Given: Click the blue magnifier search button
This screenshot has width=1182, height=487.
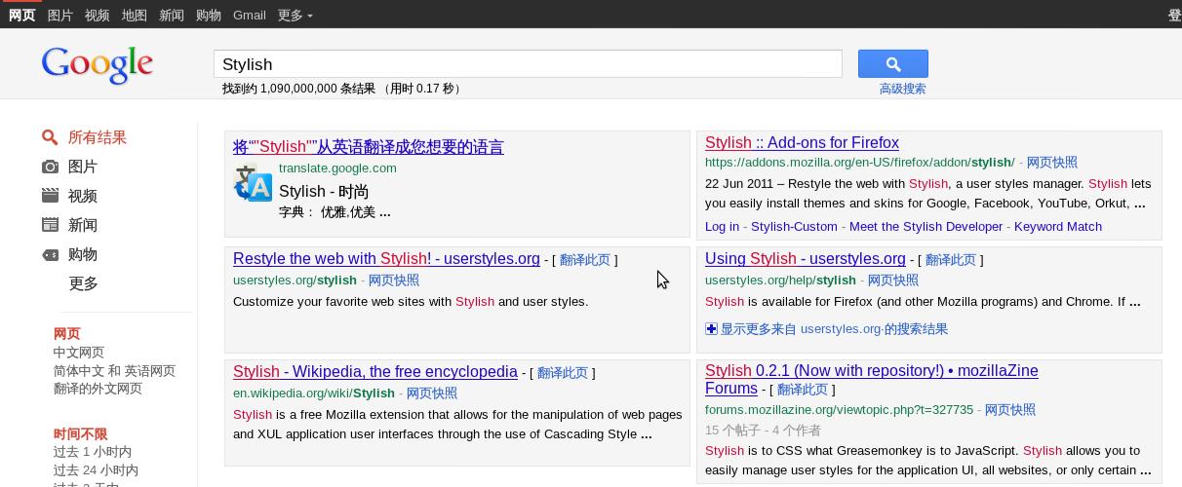Looking at the screenshot, I should pos(892,64).
